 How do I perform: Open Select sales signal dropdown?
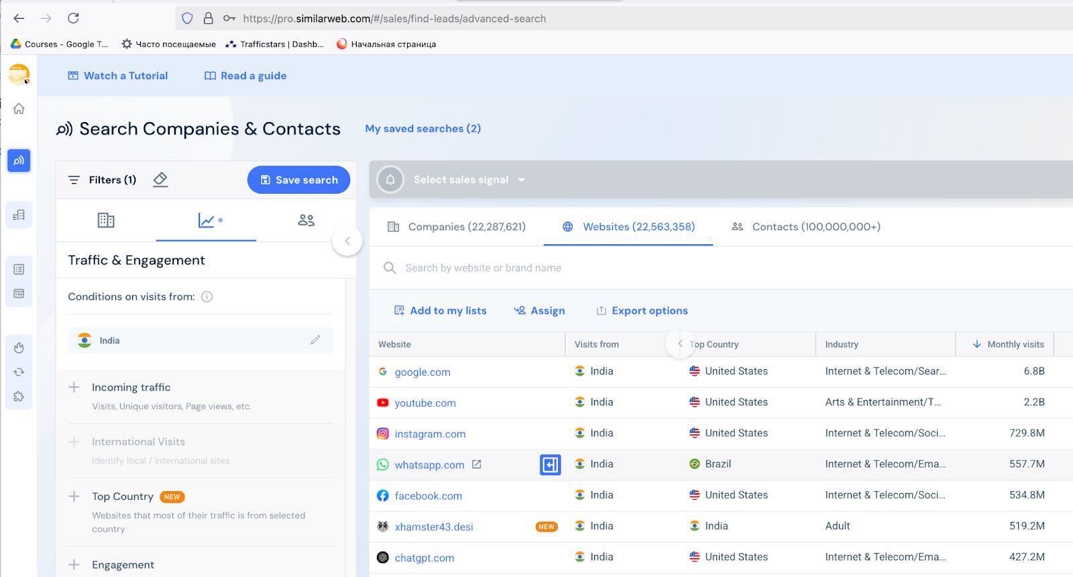tap(469, 180)
